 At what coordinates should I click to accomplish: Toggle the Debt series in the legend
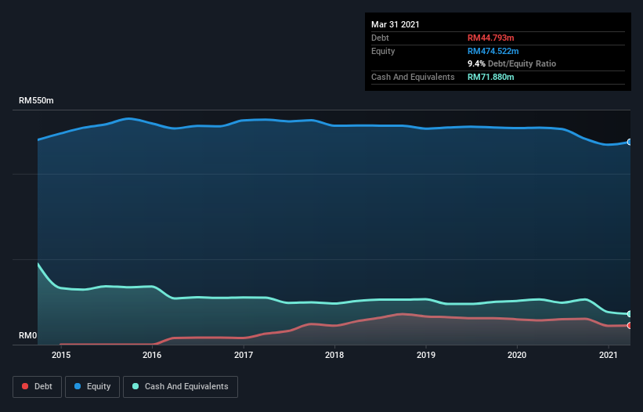38,387
